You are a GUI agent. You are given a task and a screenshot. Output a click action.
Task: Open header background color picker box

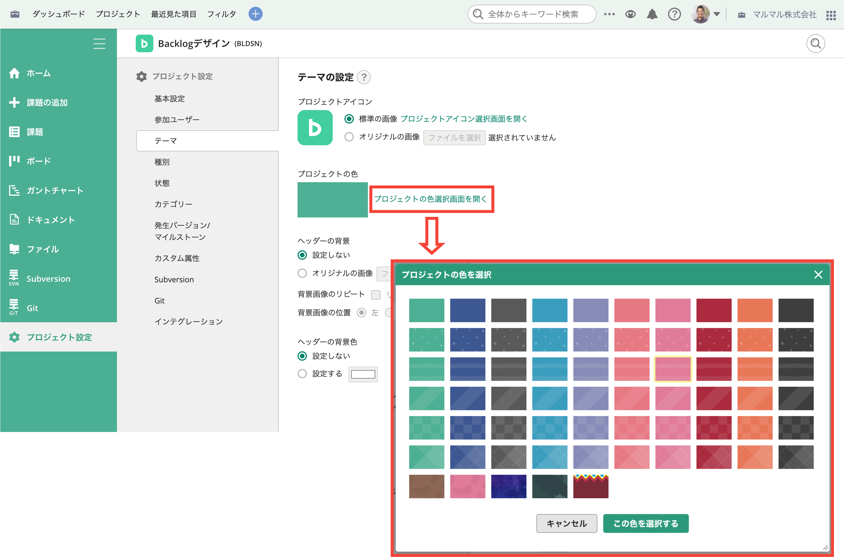point(363,374)
